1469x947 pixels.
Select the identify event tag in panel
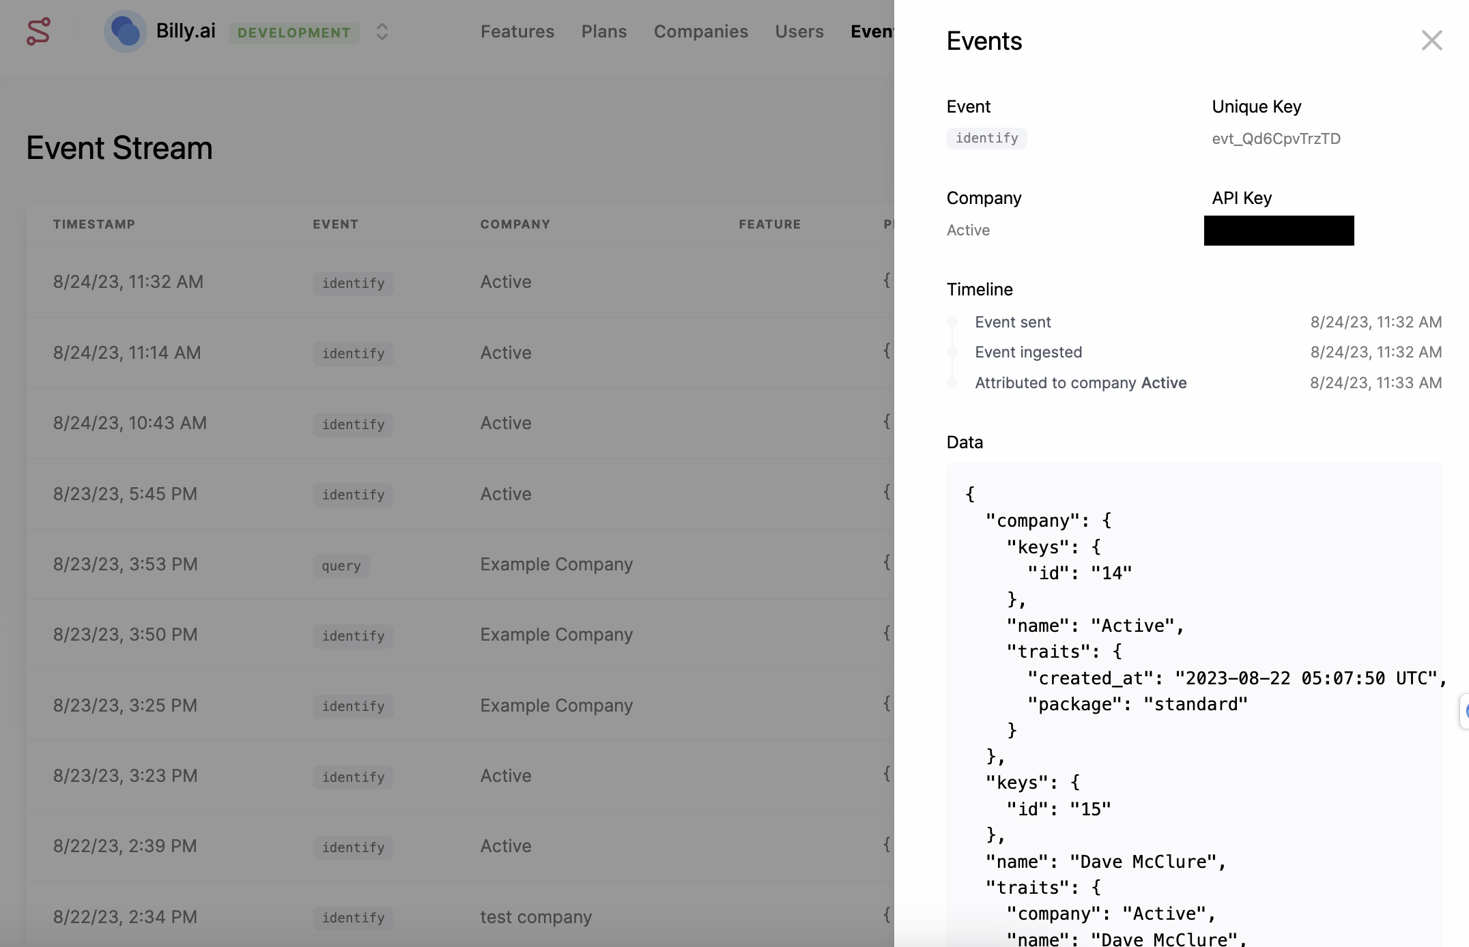[x=986, y=139]
